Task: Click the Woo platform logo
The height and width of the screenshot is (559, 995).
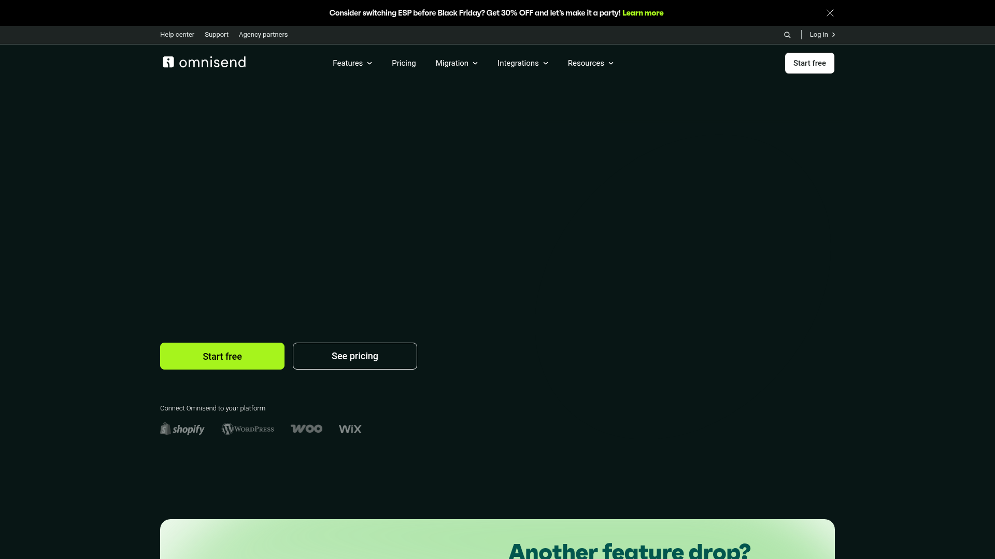Action: click(x=306, y=429)
